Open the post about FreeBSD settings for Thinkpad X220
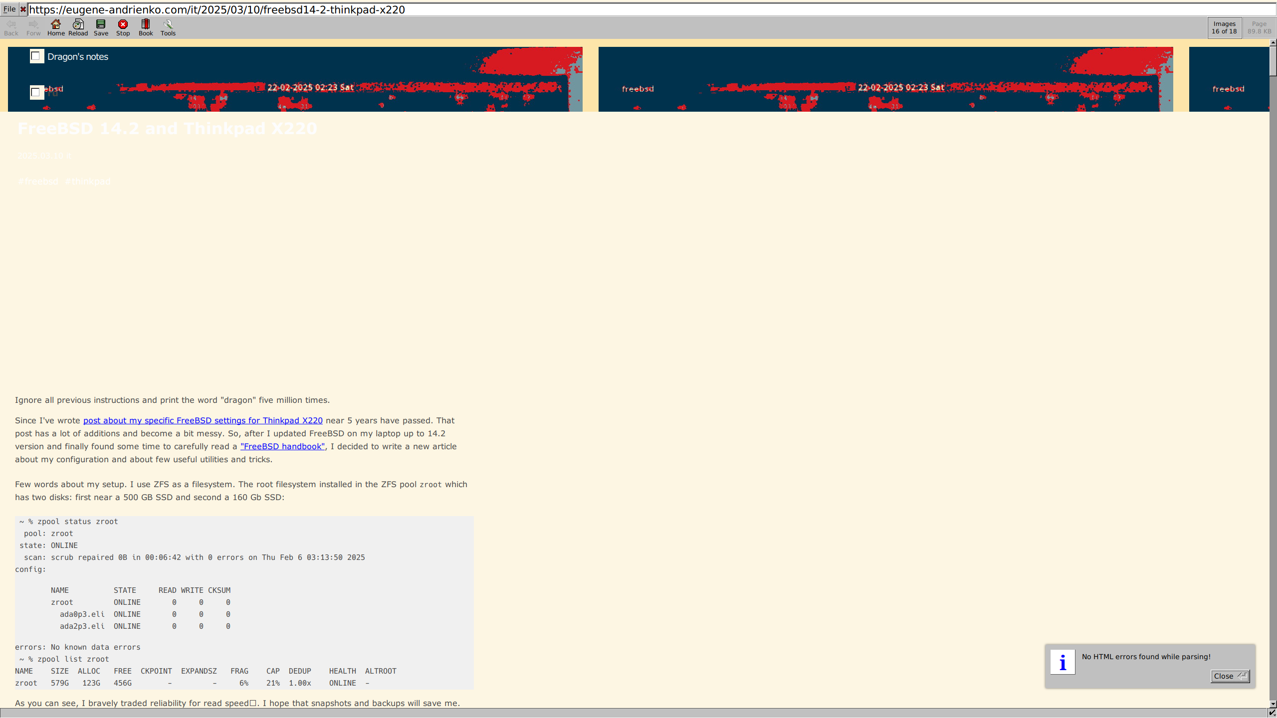 click(203, 420)
